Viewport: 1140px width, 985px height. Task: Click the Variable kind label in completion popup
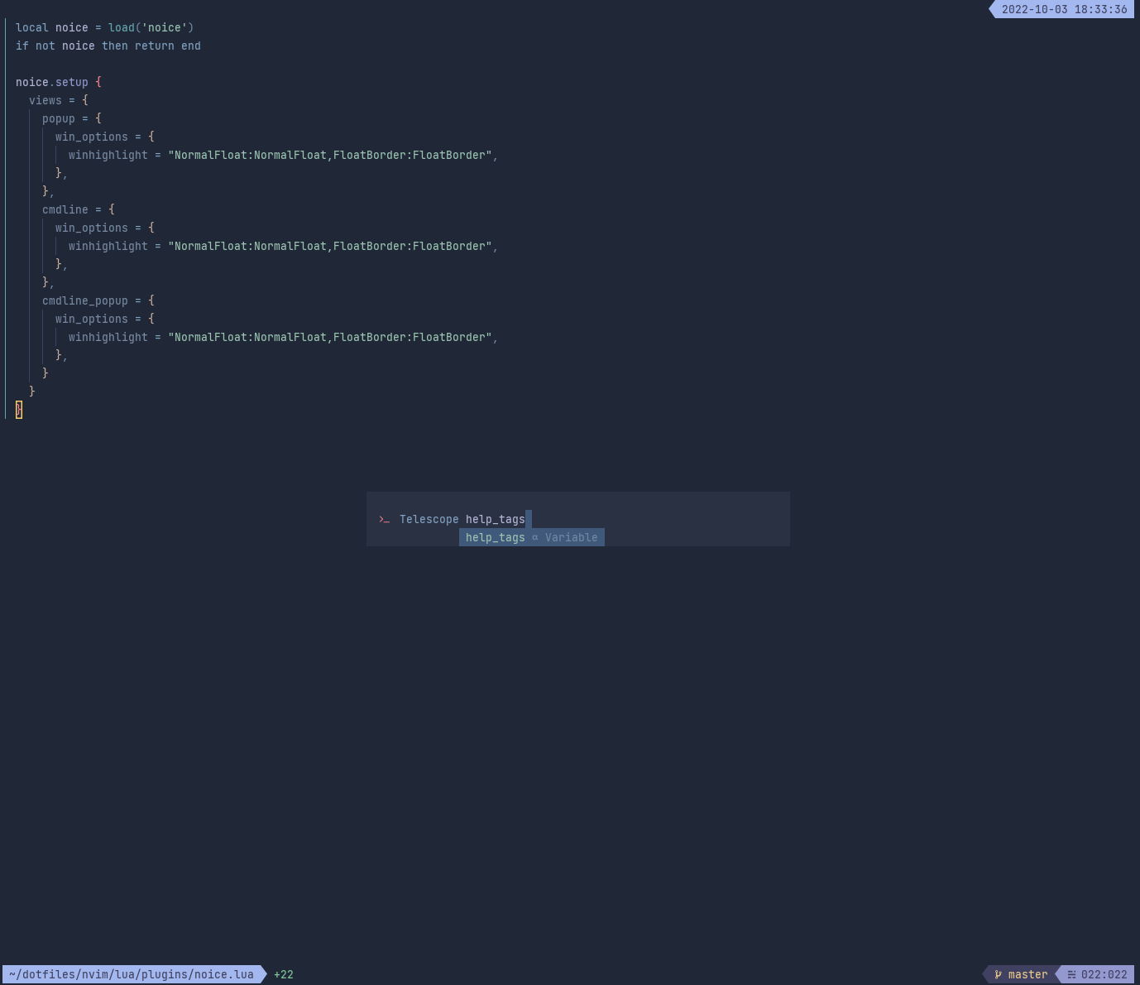coord(571,537)
